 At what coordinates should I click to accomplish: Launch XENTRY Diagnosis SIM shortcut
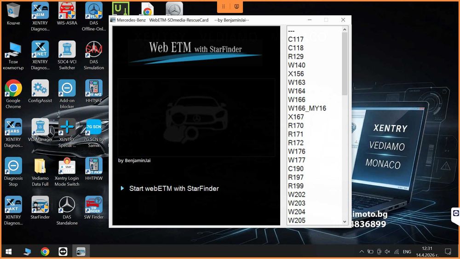pyautogui.click(x=40, y=17)
